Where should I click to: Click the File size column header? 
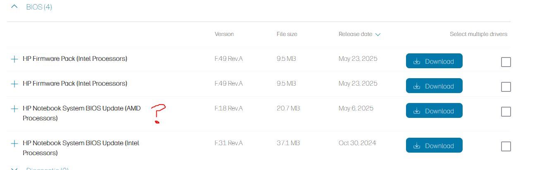(287, 34)
